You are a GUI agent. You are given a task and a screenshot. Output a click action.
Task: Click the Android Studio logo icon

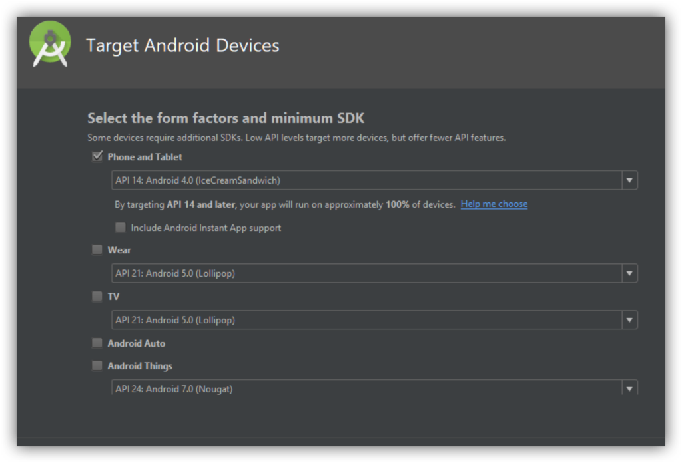pyautogui.click(x=50, y=44)
